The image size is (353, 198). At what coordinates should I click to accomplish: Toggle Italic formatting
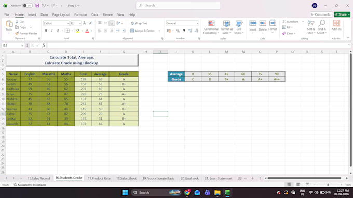52,31
